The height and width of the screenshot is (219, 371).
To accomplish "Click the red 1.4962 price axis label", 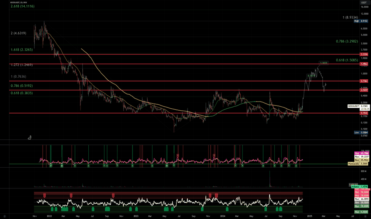I will pos(364,64).
